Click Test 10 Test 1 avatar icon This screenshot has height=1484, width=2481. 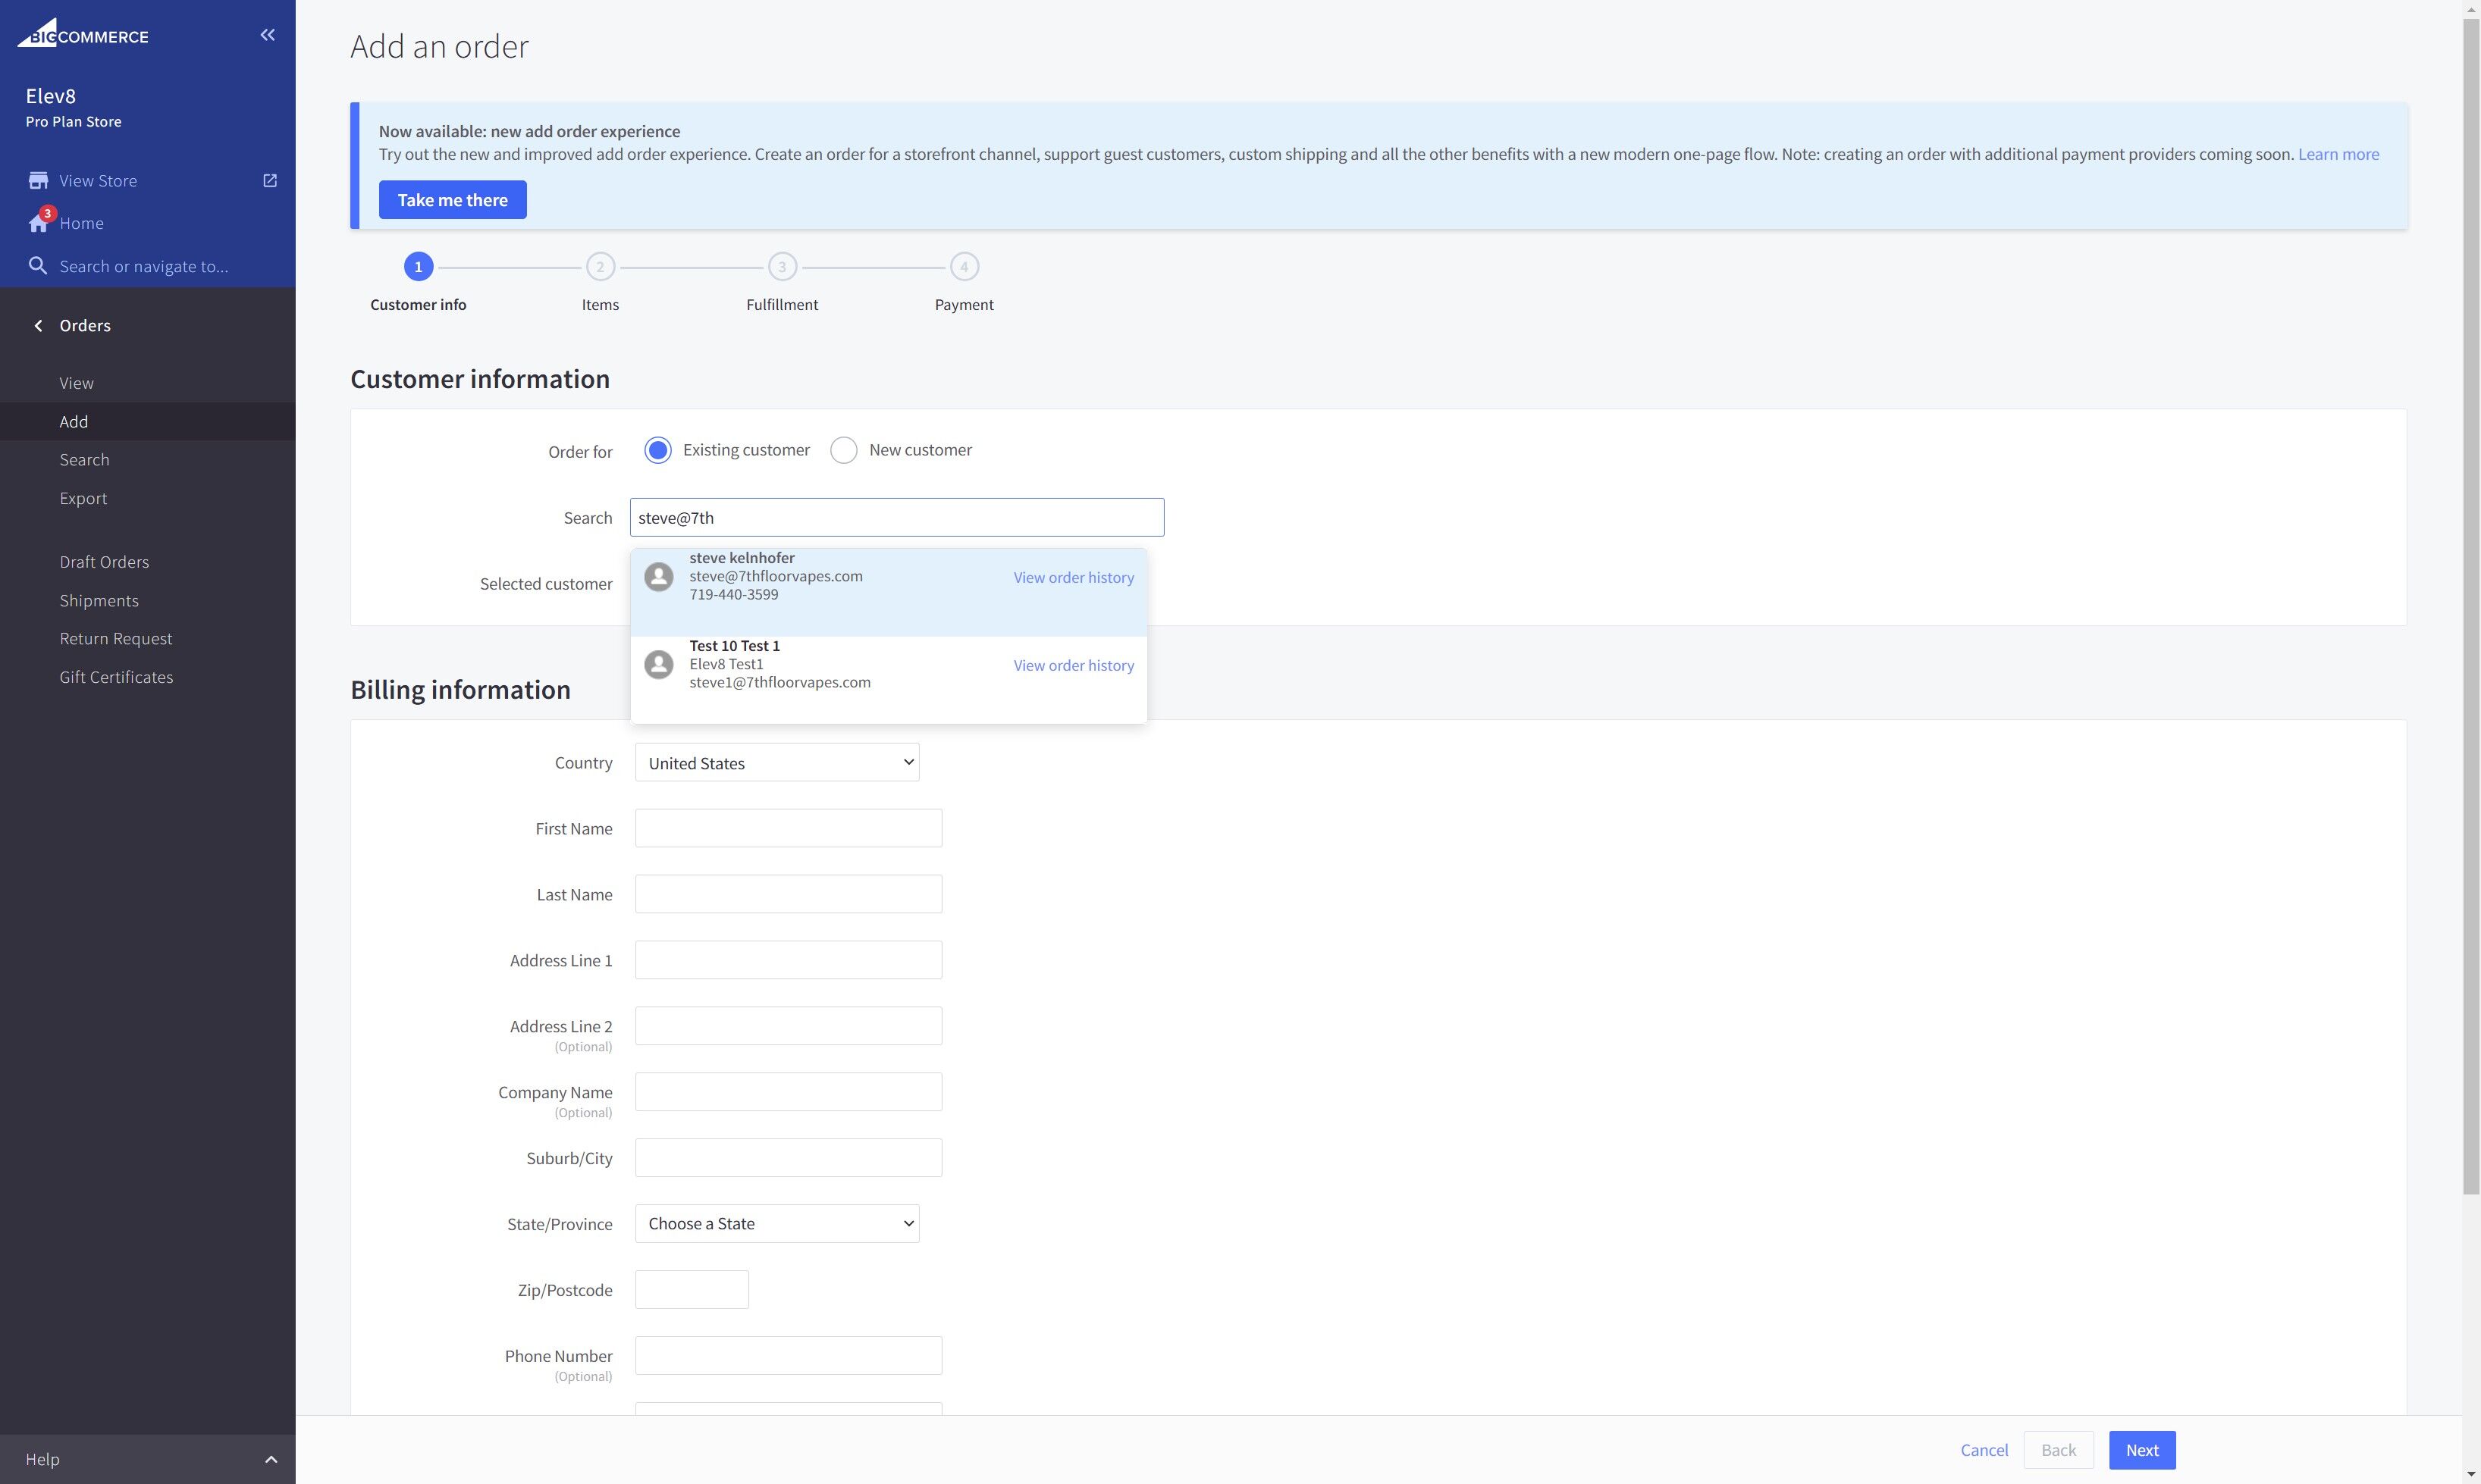658,665
